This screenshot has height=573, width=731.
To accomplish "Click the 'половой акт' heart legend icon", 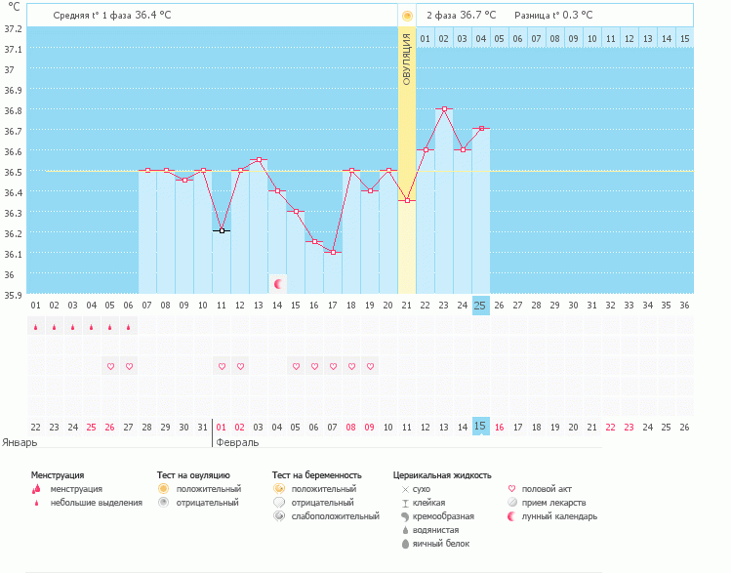I will click(x=513, y=488).
